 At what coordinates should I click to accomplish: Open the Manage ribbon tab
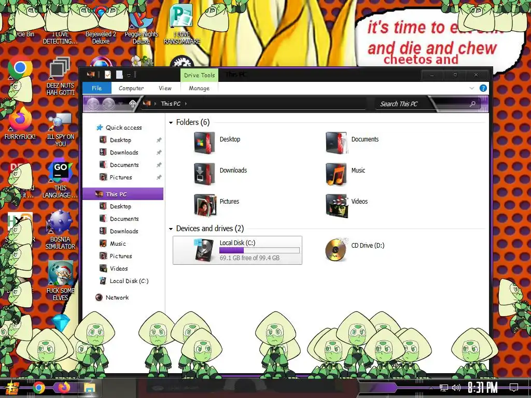[199, 88]
